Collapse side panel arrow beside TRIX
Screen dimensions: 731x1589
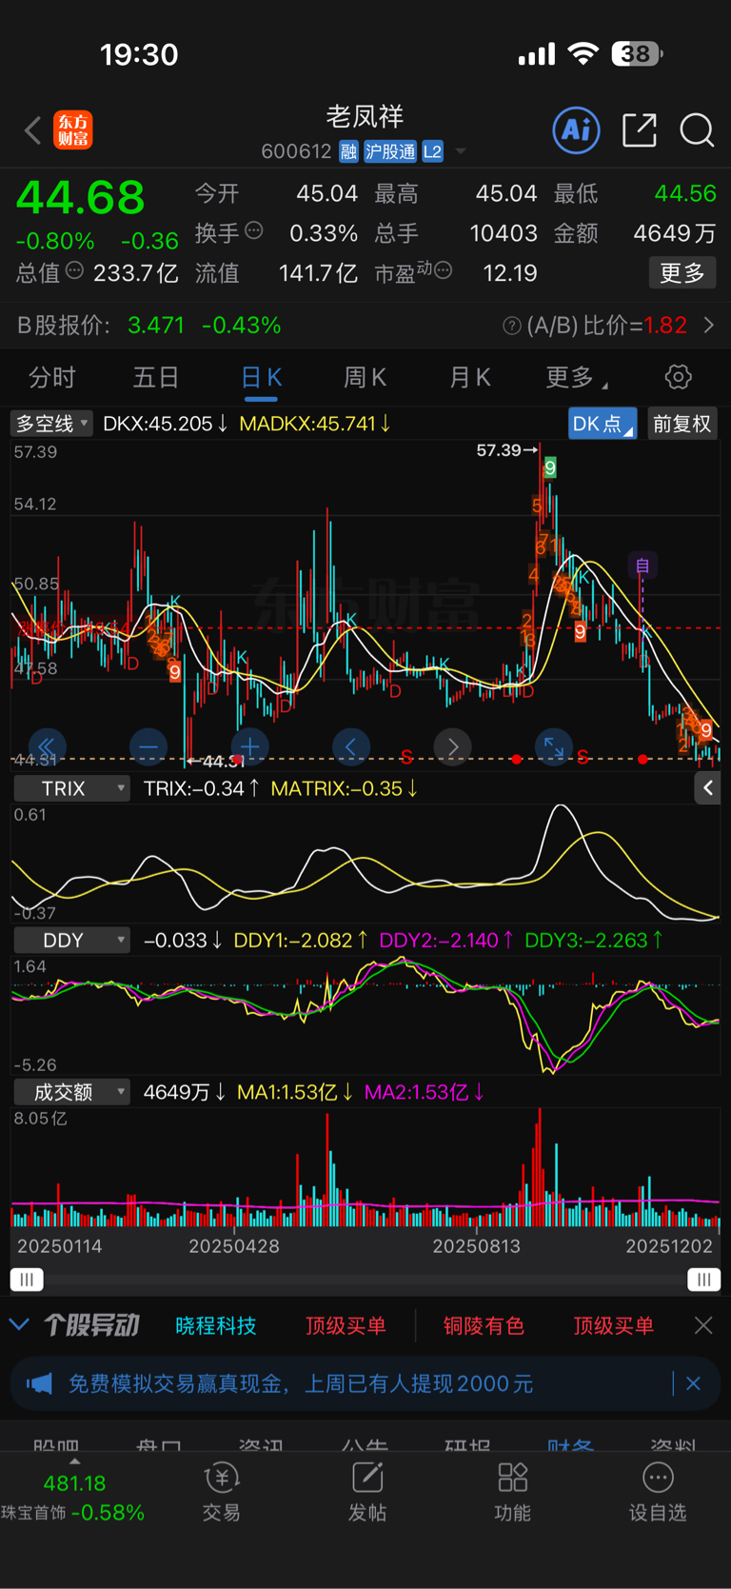(x=707, y=788)
